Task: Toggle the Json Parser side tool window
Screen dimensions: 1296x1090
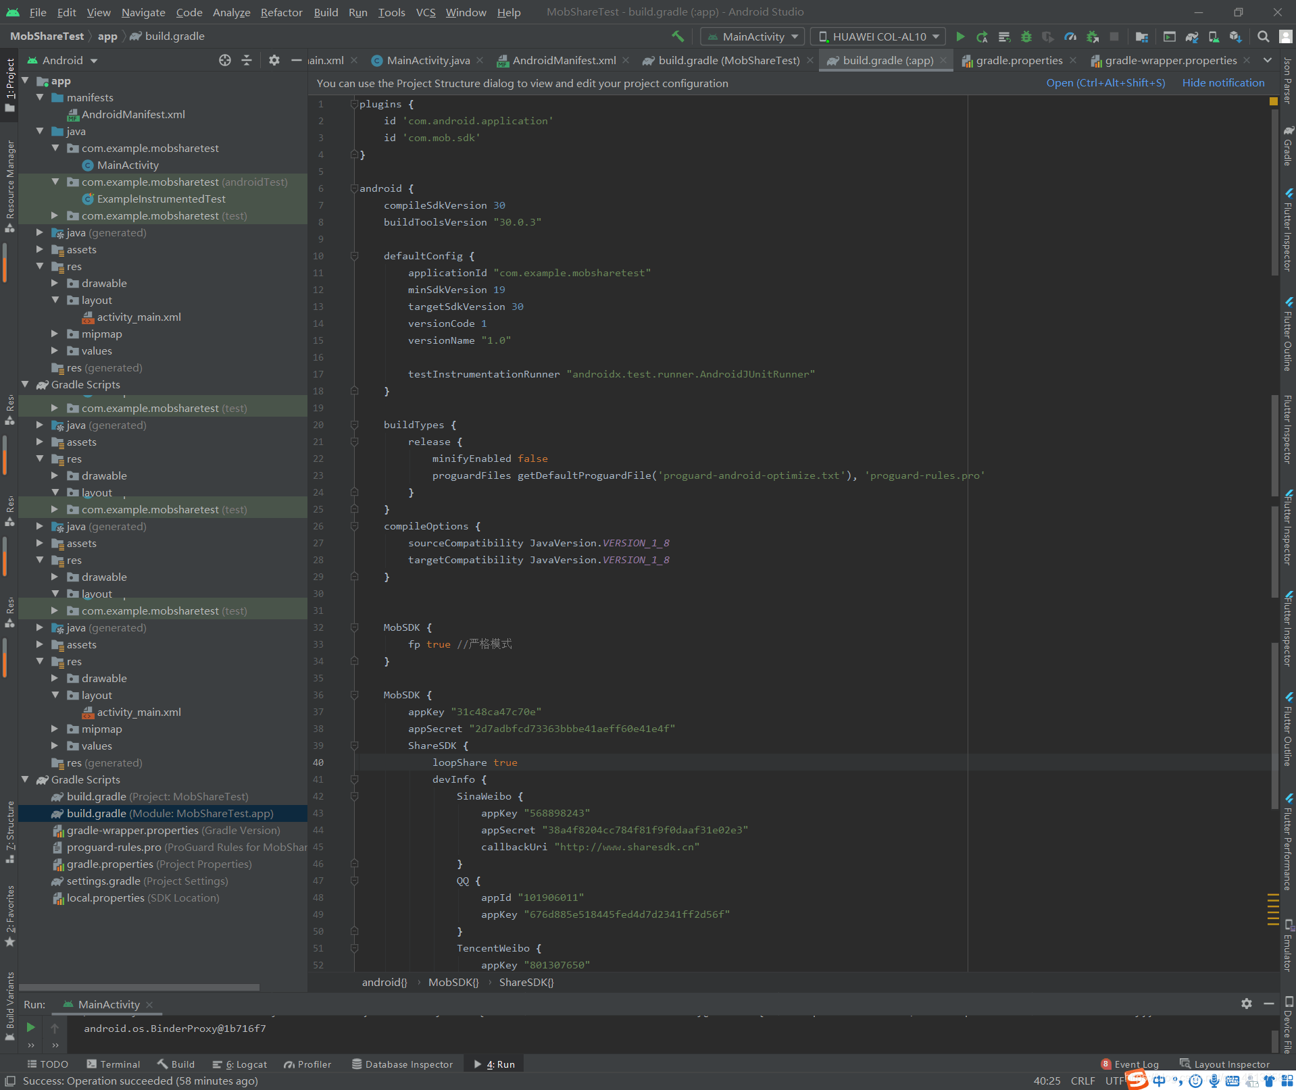Action: tap(1288, 81)
